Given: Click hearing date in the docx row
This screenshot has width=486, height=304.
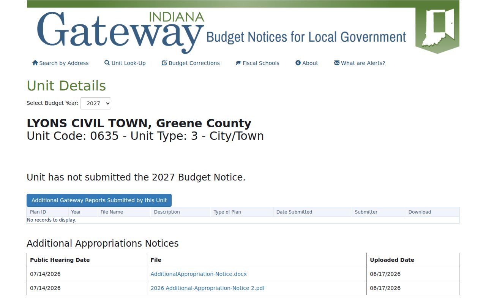Looking at the screenshot, I should pos(45,274).
